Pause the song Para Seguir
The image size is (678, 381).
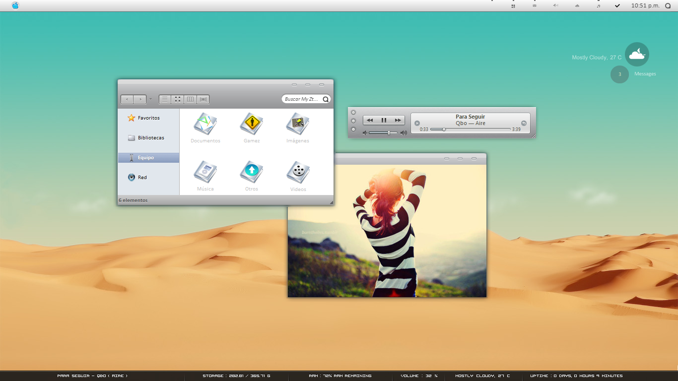point(384,120)
